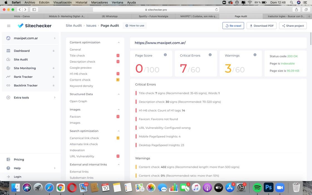312x195 pixels.
Task: Switch to the Spotify – Future Nostalgia tab
Action: (x=153, y=16)
